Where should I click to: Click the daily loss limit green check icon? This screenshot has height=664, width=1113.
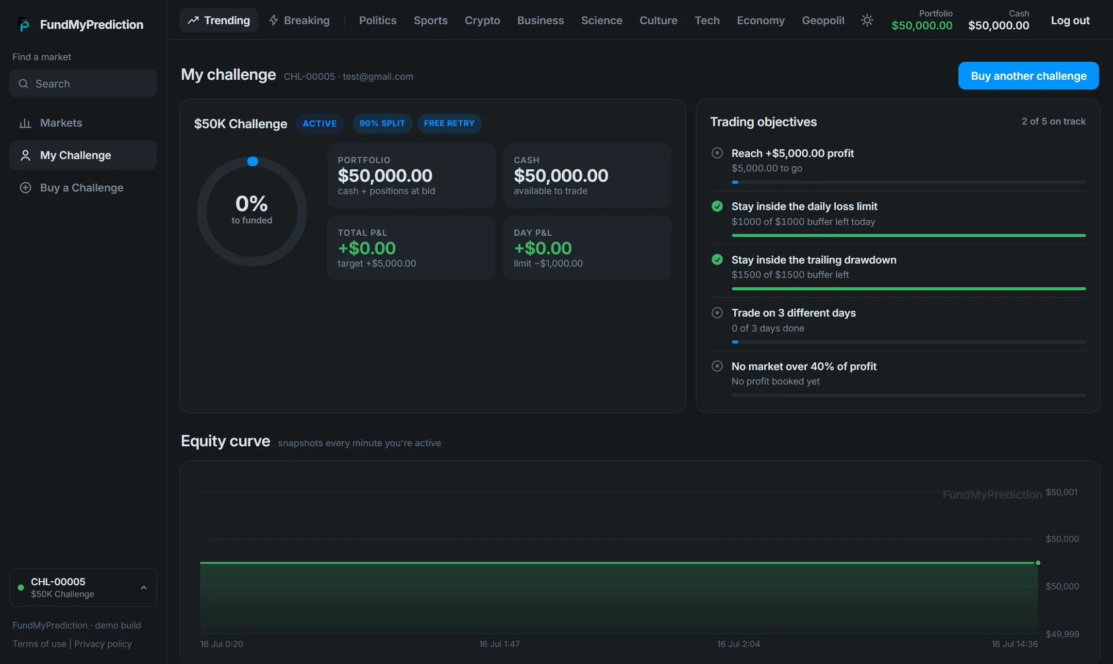[717, 206]
